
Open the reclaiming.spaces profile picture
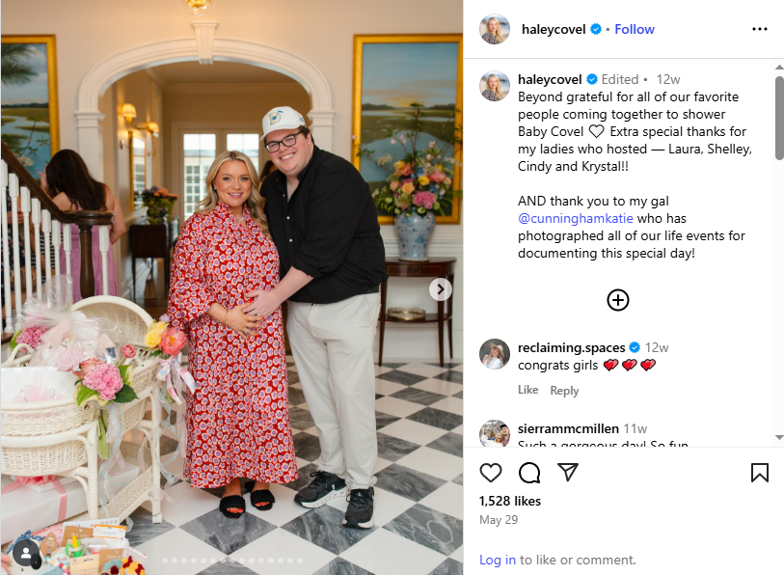point(495,354)
